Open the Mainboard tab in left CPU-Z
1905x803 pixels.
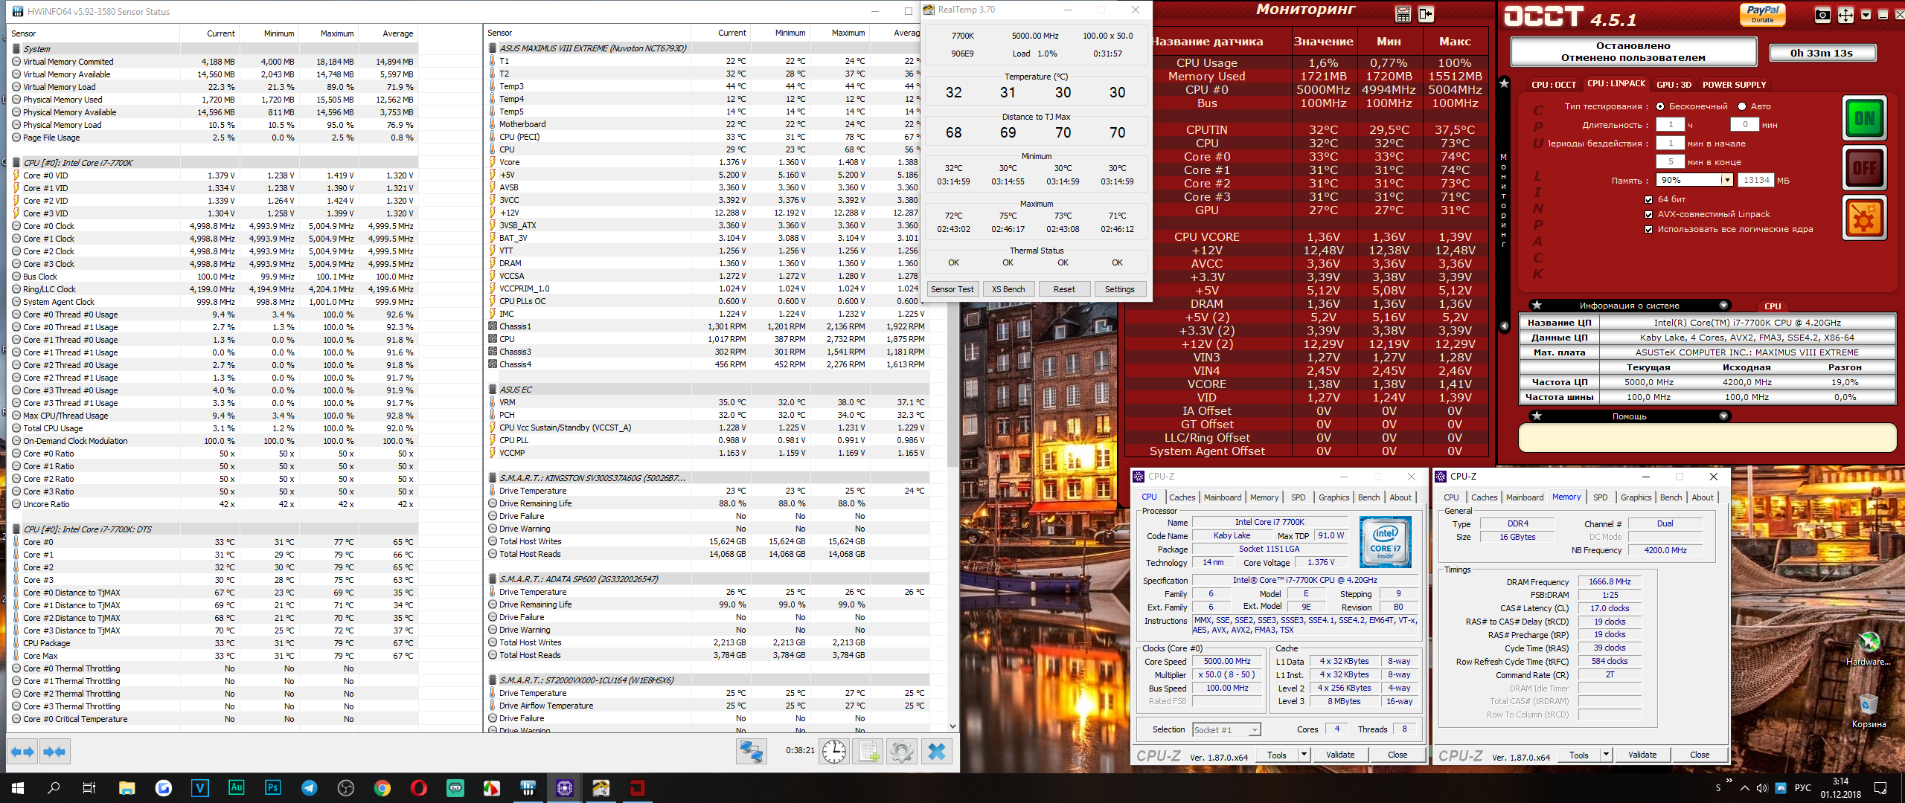[1222, 497]
